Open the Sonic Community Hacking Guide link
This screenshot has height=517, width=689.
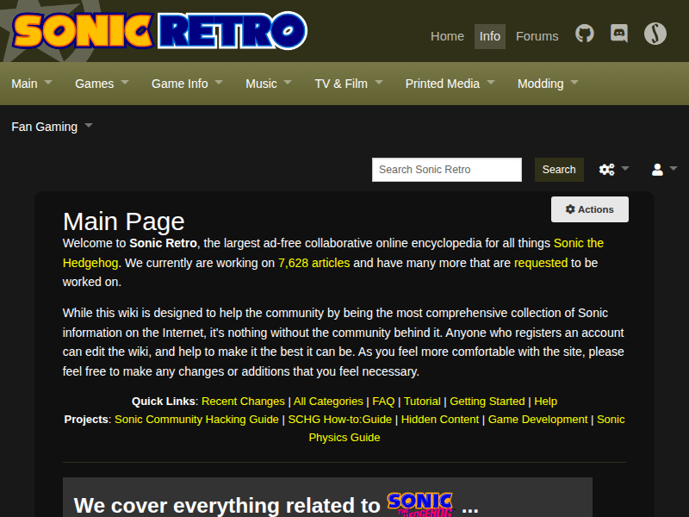[196, 420]
